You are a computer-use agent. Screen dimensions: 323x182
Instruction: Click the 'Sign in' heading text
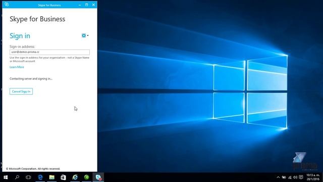point(20,36)
